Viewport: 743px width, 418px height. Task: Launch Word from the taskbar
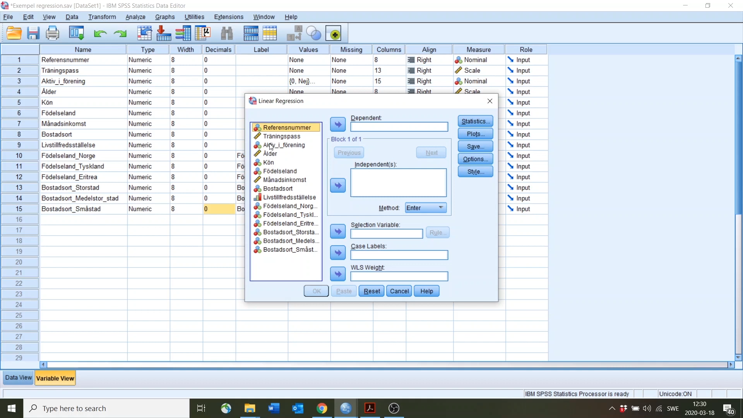click(x=274, y=408)
